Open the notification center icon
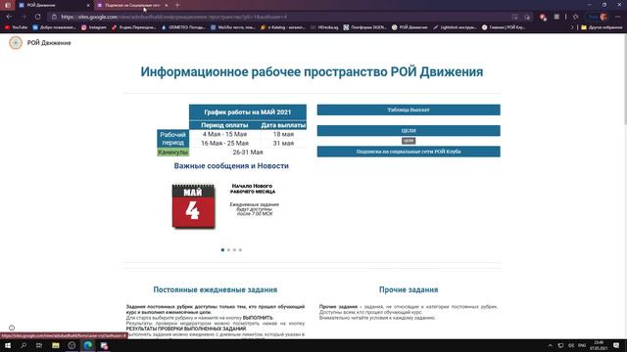The width and height of the screenshot is (627, 352). pyautogui.click(x=616, y=345)
